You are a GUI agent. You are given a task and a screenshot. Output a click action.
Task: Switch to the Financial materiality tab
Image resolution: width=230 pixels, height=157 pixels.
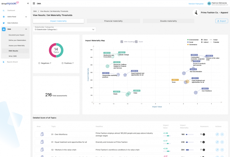click(113, 21)
